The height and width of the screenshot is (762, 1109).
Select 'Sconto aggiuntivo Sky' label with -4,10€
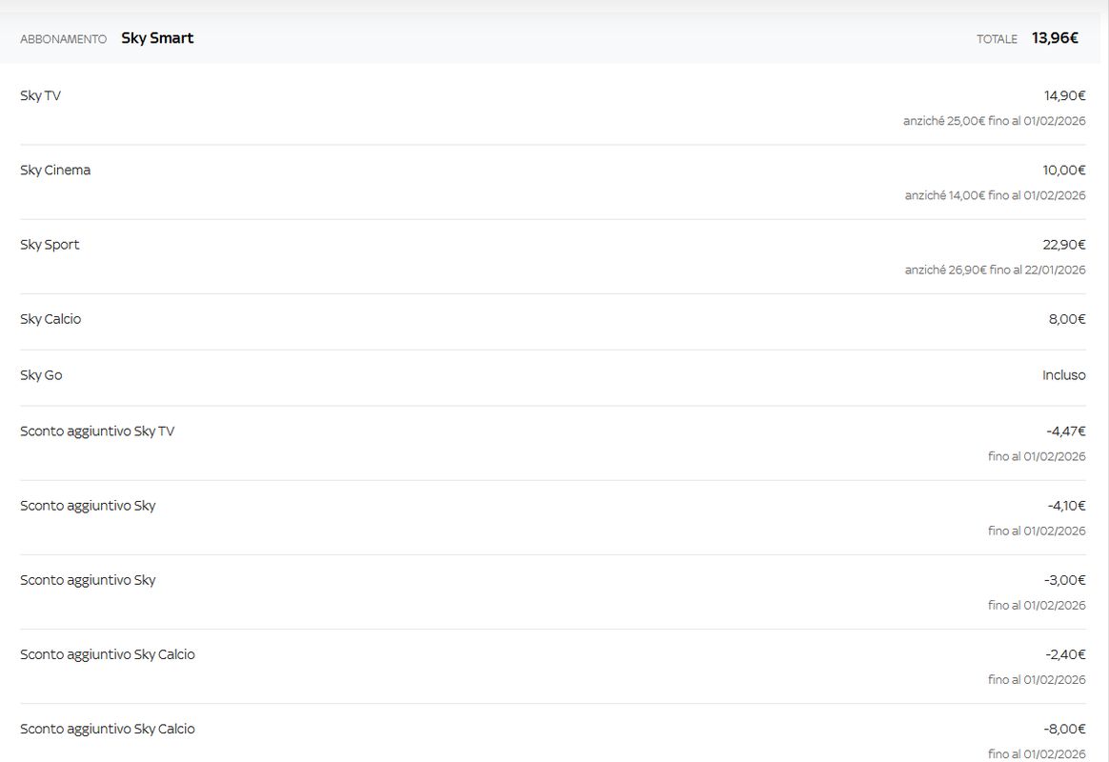tap(88, 506)
